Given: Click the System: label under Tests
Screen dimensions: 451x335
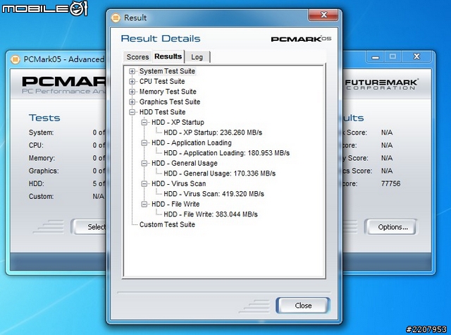Looking at the screenshot, I should point(41,133).
